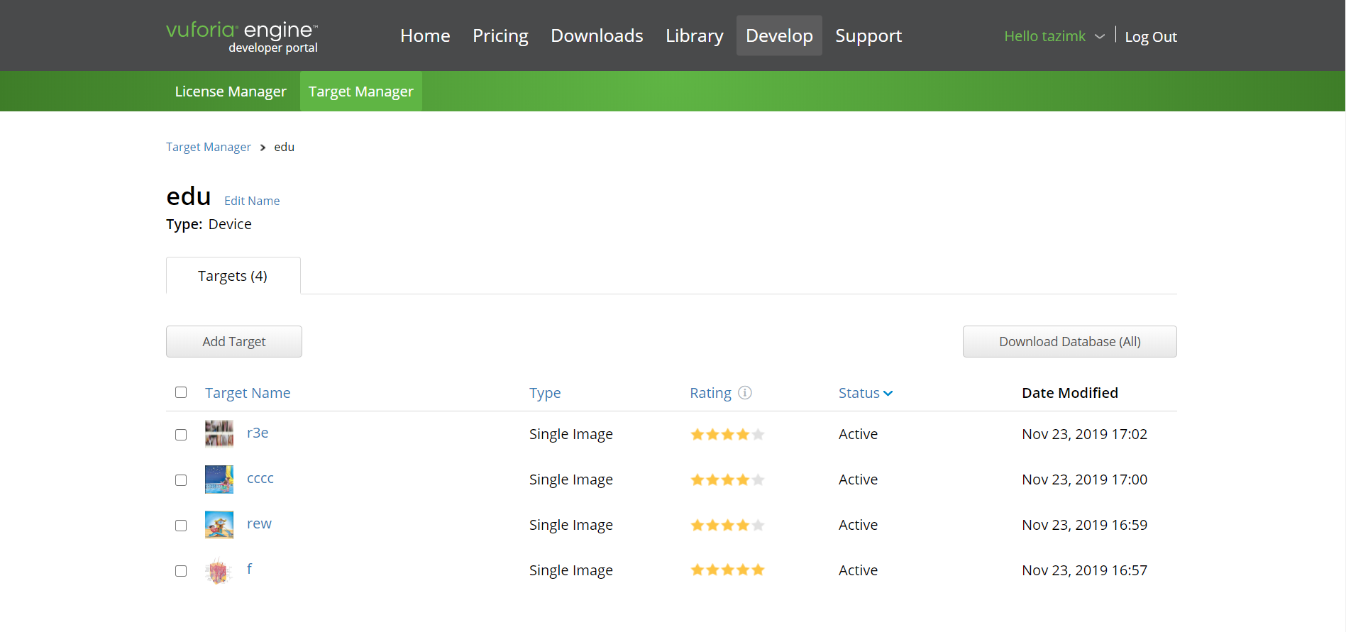Image resolution: width=1346 pixels, height=632 pixels.
Task: Open the cccc target link
Action: pyautogui.click(x=260, y=478)
